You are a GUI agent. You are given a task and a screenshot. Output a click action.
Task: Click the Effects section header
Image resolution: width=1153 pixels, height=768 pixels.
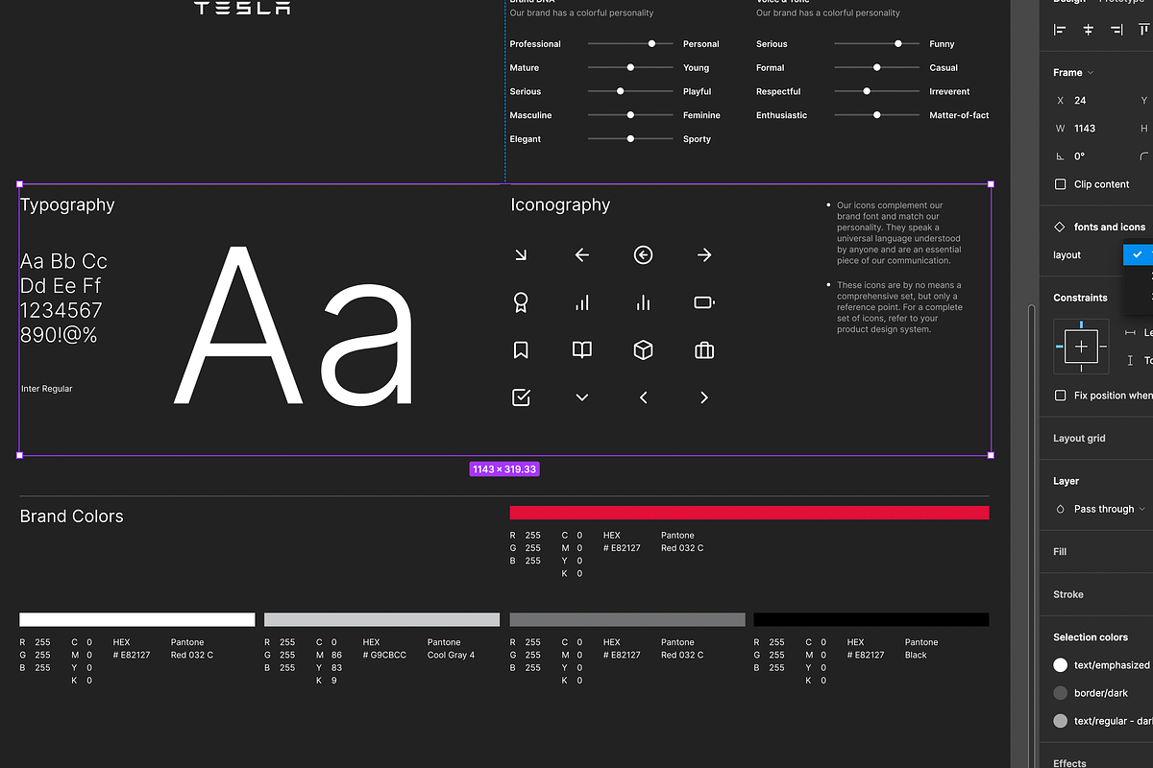pos(1069,763)
